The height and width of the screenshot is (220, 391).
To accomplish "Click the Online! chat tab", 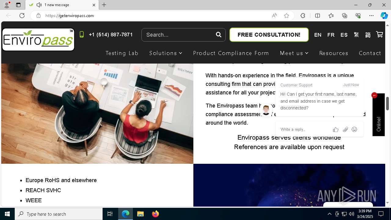I will coord(378,115).
